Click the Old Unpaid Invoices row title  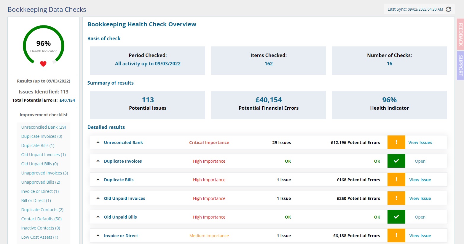[125, 198]
